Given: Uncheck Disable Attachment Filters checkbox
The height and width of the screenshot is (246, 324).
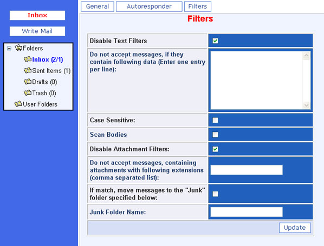Looking at the screenshot, I should tap(215, 149).
